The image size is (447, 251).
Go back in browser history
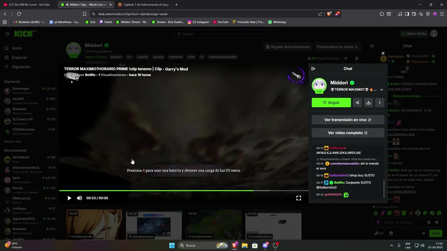(x=5, y=14)
